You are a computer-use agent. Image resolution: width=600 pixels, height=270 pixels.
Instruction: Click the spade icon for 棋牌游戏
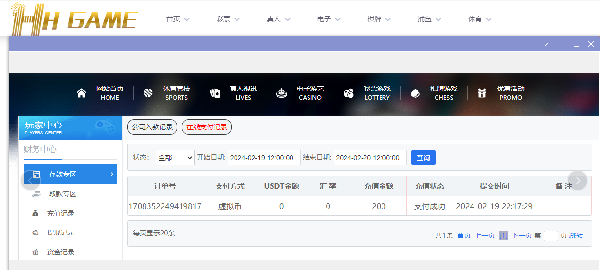click(415, 93)
